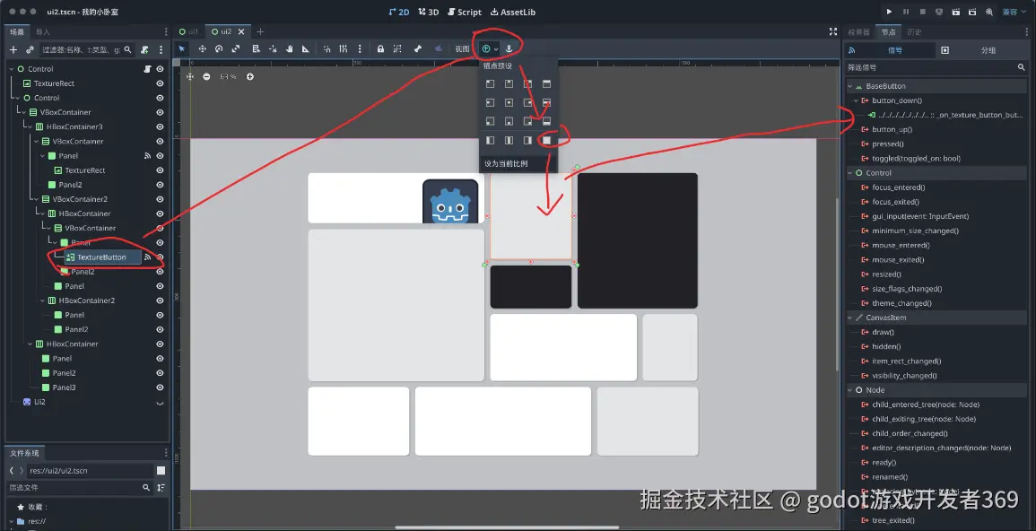Toggle visibility of the Panel3 node
The height and width of the screenshot is (531, 1036).
pyautogui.click(x=160, y=387)
